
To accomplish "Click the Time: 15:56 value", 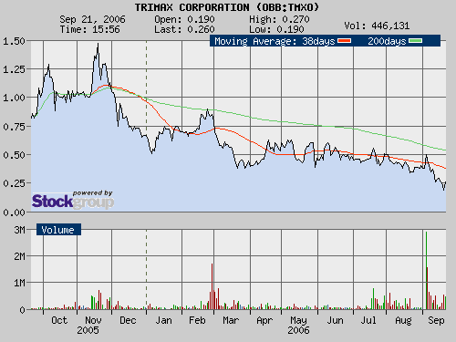I will 90,29.
